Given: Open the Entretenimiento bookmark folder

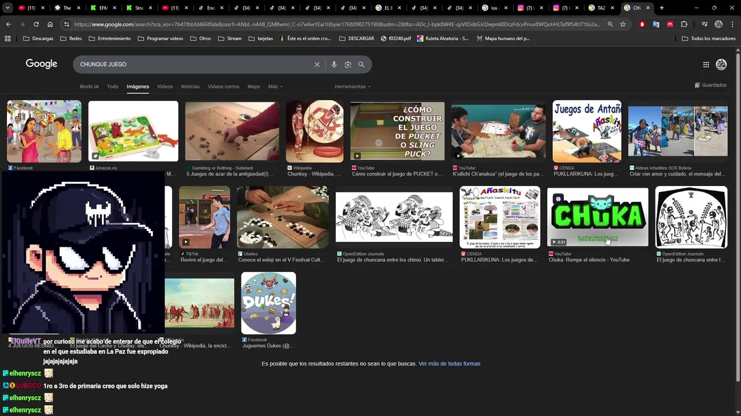Looking at the screenshot, I should (109, 39).
